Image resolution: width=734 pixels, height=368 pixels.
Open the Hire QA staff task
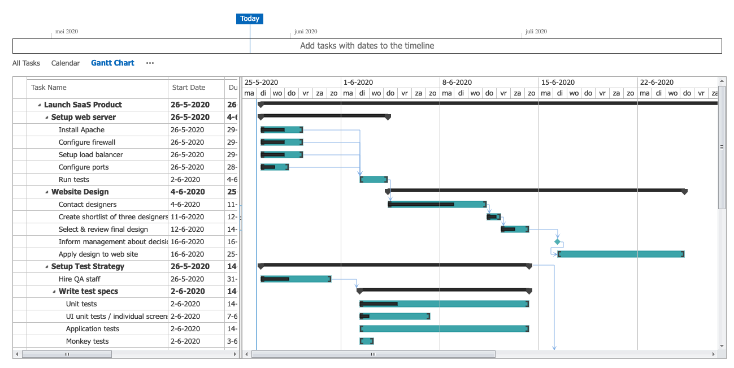tap(80, 279)
